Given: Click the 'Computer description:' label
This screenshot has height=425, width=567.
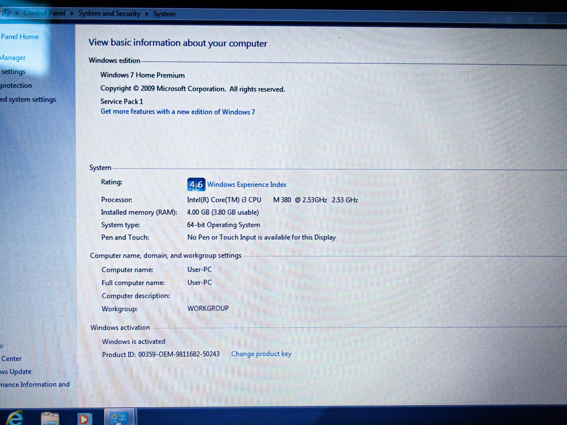Looking at the screenshot, I should (x=136, y=296).
